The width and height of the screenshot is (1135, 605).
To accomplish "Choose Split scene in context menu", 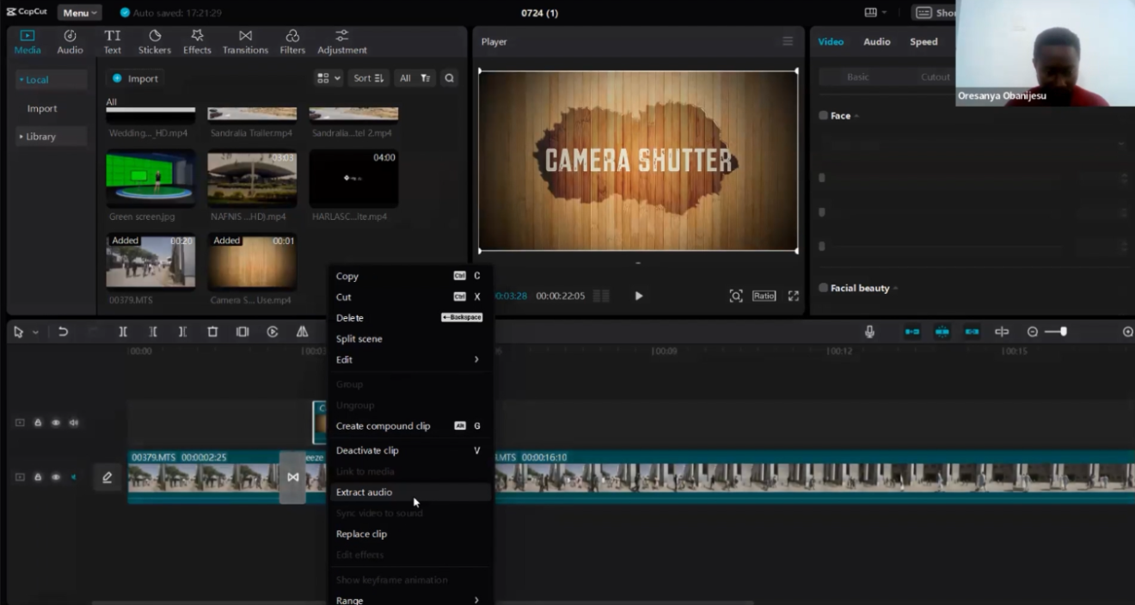I will tap(409, 339).
